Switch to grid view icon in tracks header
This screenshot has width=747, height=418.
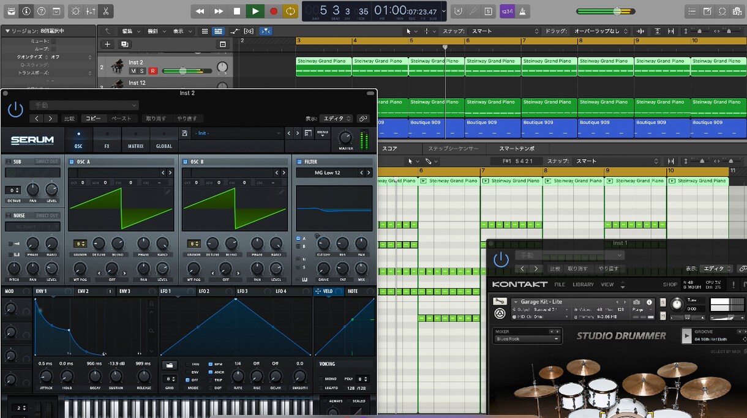(x=205, y=31)
